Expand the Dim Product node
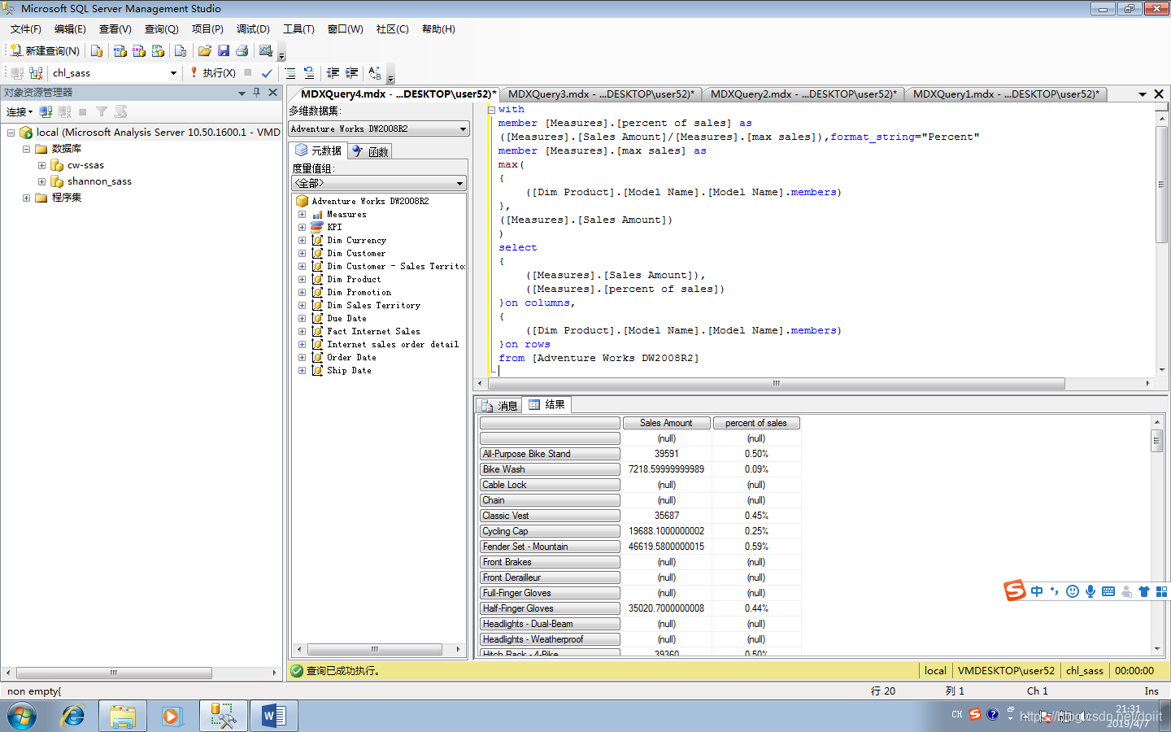The width and height of the screenshot is (1171, 732). (302, 280)
